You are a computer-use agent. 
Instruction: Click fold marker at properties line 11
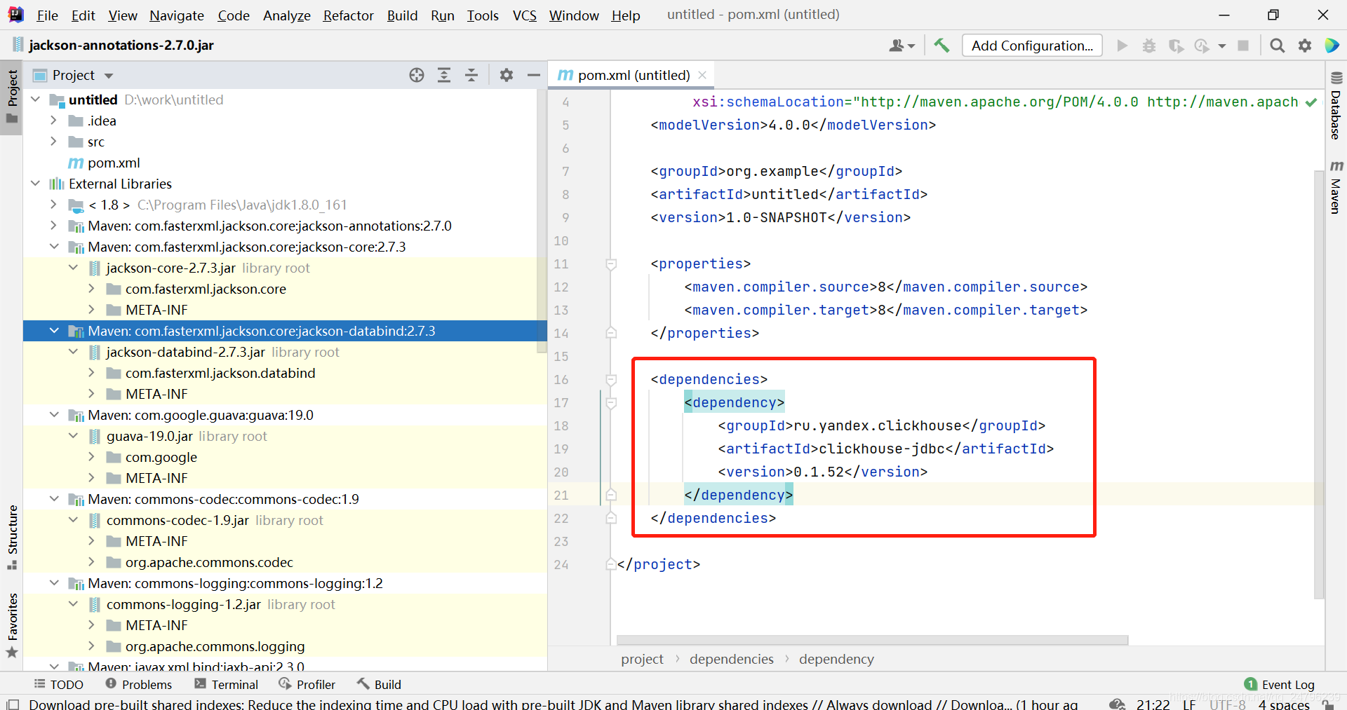coord(611,264)
